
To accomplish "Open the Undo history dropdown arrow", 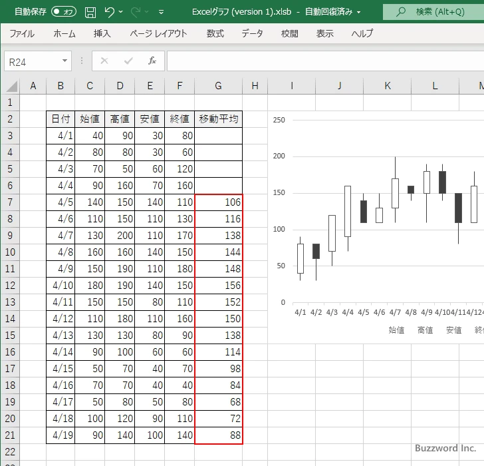I will (121, 12).
